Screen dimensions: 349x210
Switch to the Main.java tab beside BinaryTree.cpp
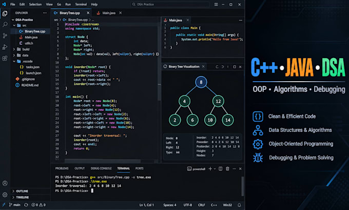pos(109,13)
